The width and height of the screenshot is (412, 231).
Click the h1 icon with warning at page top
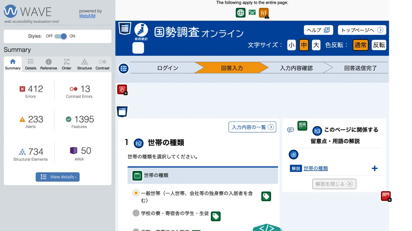[263, 13]
